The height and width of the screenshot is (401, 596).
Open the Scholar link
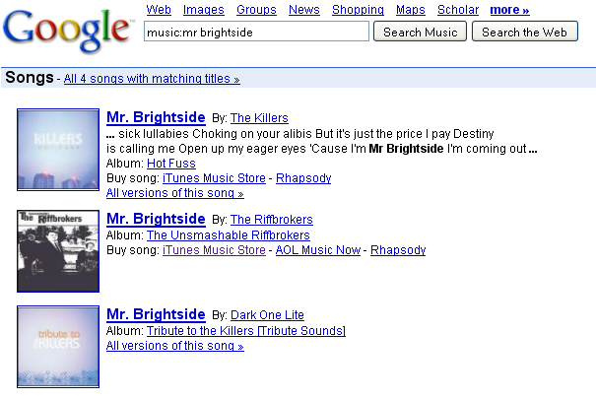[458, 10]
